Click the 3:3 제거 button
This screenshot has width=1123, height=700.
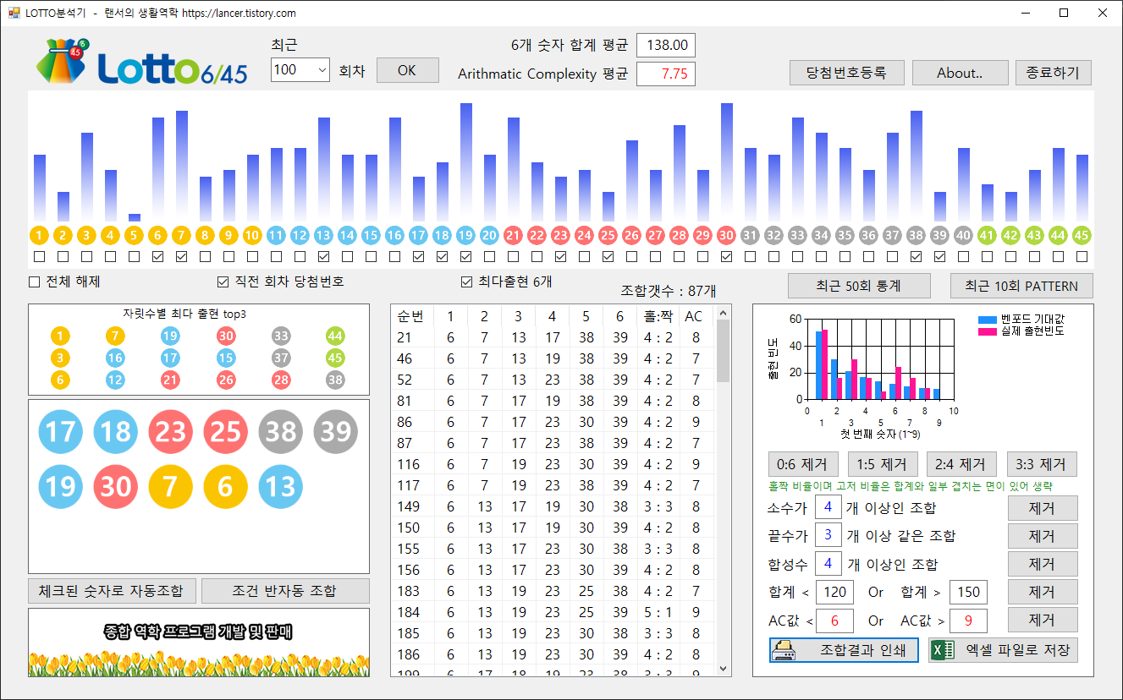tap(1042, 464)
